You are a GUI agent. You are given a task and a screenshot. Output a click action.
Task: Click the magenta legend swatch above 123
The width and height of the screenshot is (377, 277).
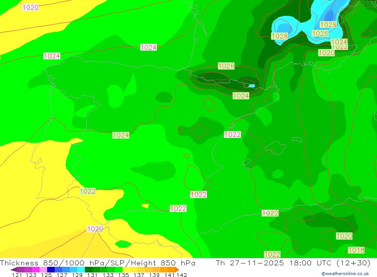tap(36, 269)
